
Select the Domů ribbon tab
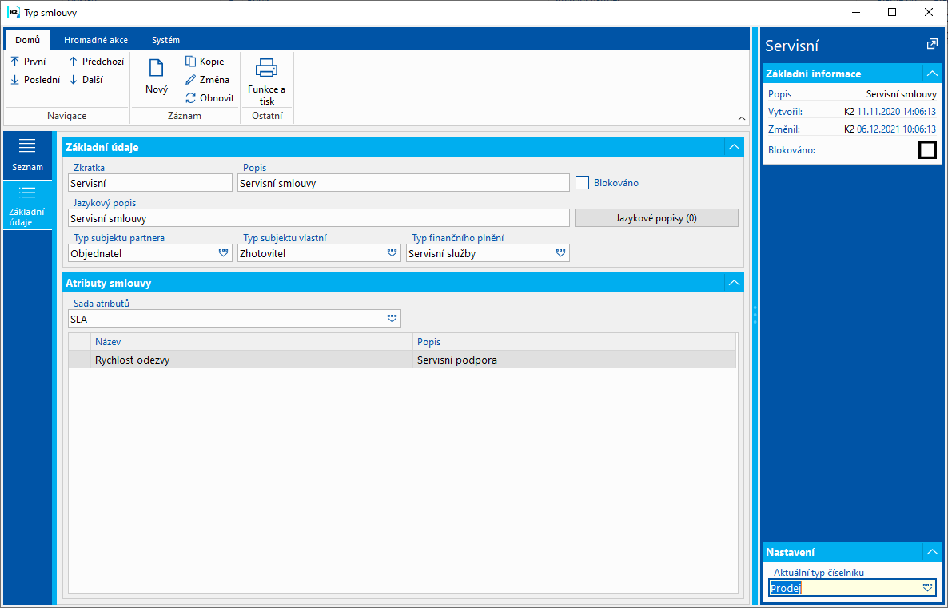28,40
